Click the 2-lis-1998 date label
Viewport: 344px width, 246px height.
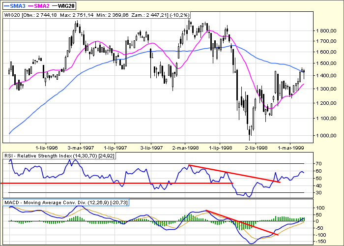(x=256, y=148)
